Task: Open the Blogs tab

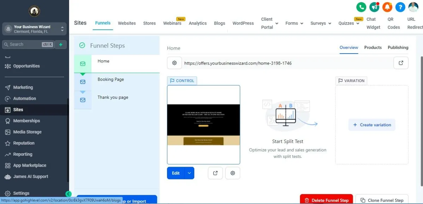Action: coord(219,23)
